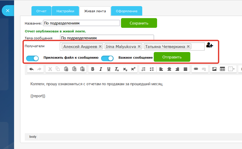242x149 pixels.
Task: Apply italic formatting in editor toolbar
Action: click(x=101, y=69)
